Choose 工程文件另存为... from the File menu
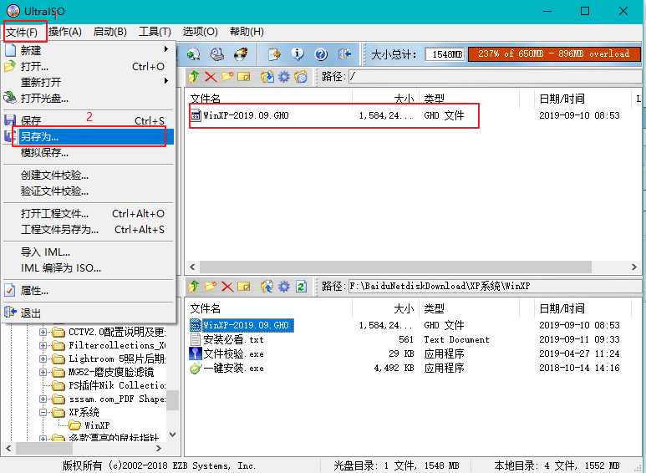Screen dimensions: 646x473 (89, 230)
